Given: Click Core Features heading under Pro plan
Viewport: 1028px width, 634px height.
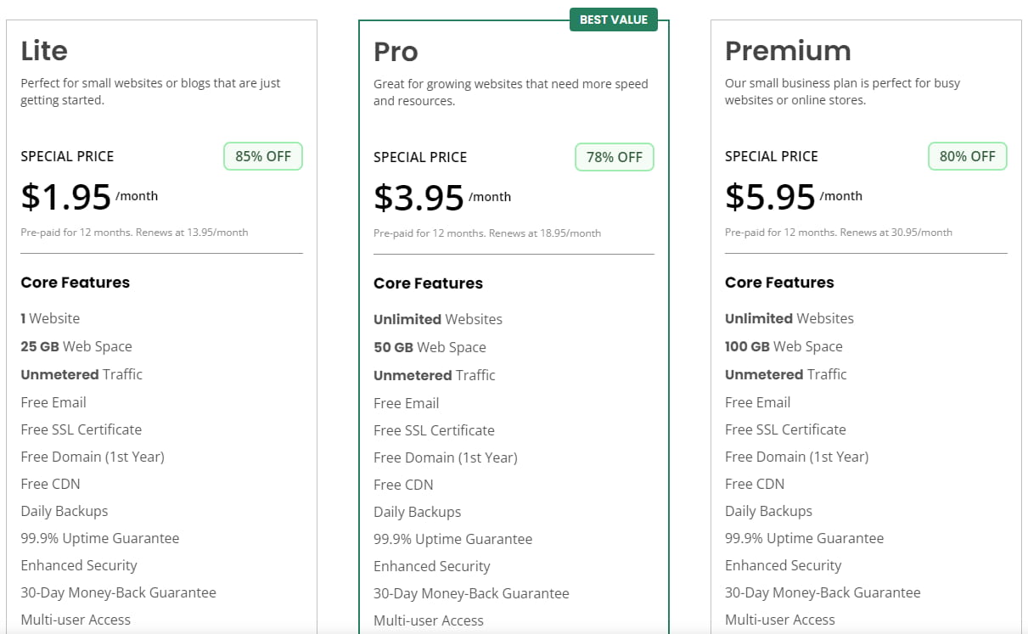Looking at the screenshot, I should coord(428,283).
